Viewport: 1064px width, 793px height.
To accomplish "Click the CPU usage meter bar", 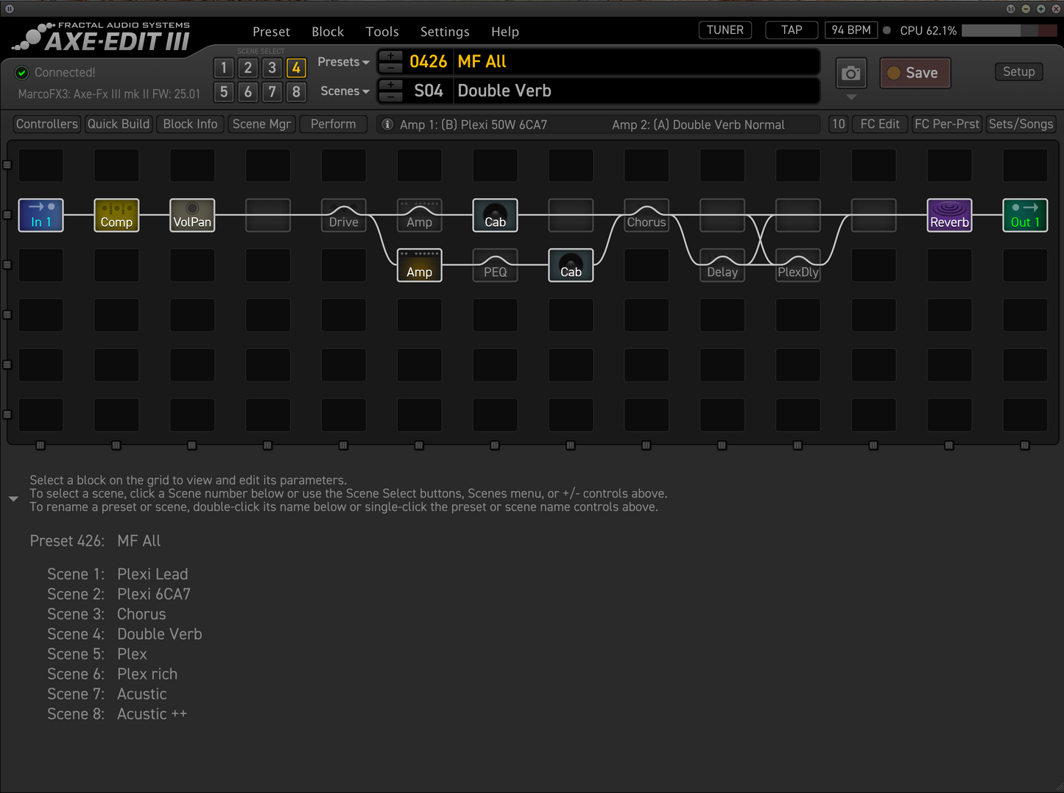I will coord(1010,31).
